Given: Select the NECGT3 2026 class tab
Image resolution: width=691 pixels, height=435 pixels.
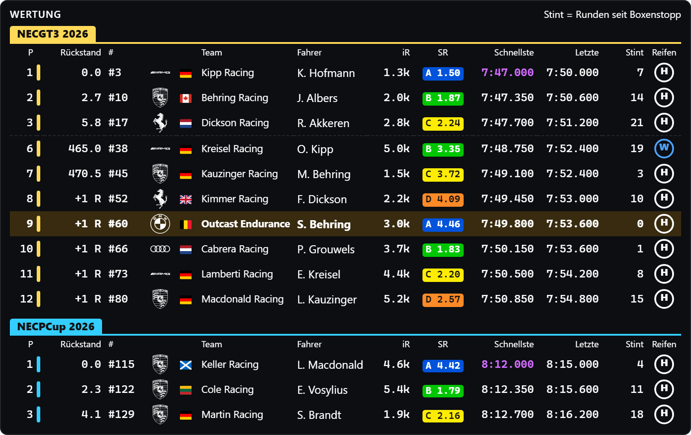Looking at the screenshot, I should 53,34.
